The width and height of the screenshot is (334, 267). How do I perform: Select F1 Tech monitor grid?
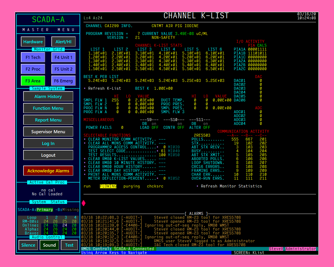(x=33, y=57)
